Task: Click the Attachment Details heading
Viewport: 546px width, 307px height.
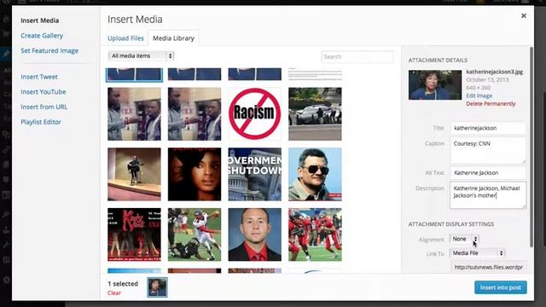Action: [x=438, y=61]
